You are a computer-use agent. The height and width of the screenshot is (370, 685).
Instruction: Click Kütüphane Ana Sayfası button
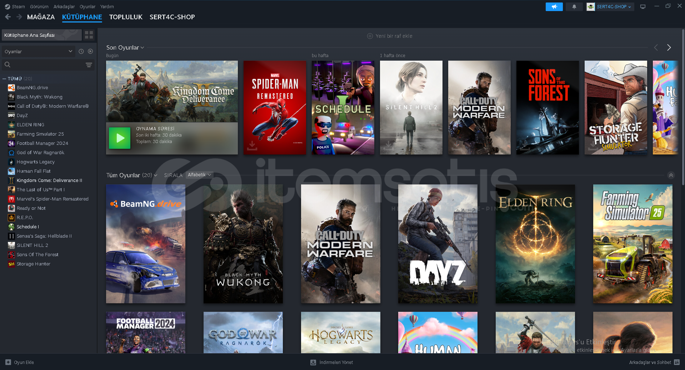pos(42,35)
